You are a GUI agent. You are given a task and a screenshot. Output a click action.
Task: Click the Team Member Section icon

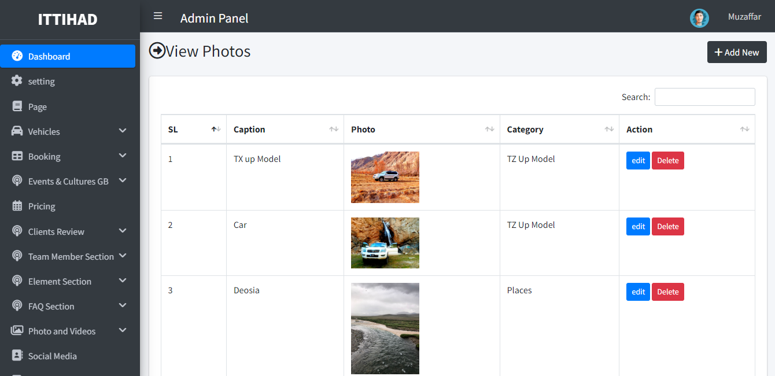(x=17, y=256)
